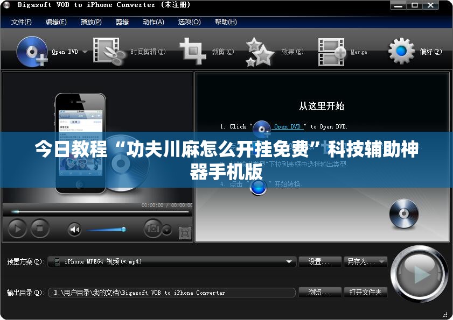This screenshot has height=320, width=453.
Task: Click the Open DVD disc icon
Action: coord(32,52)
